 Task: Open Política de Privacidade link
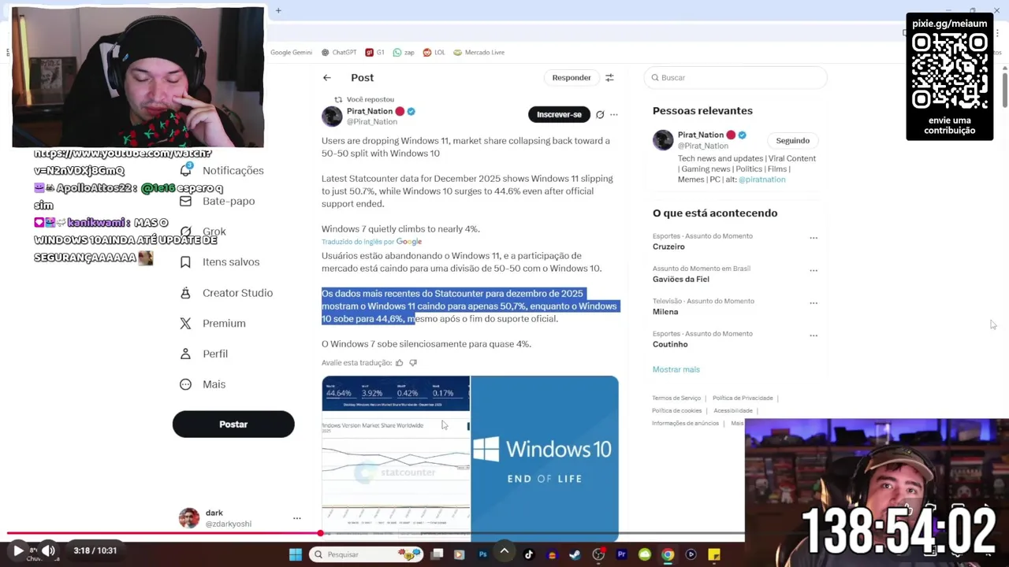coord(743,398)
